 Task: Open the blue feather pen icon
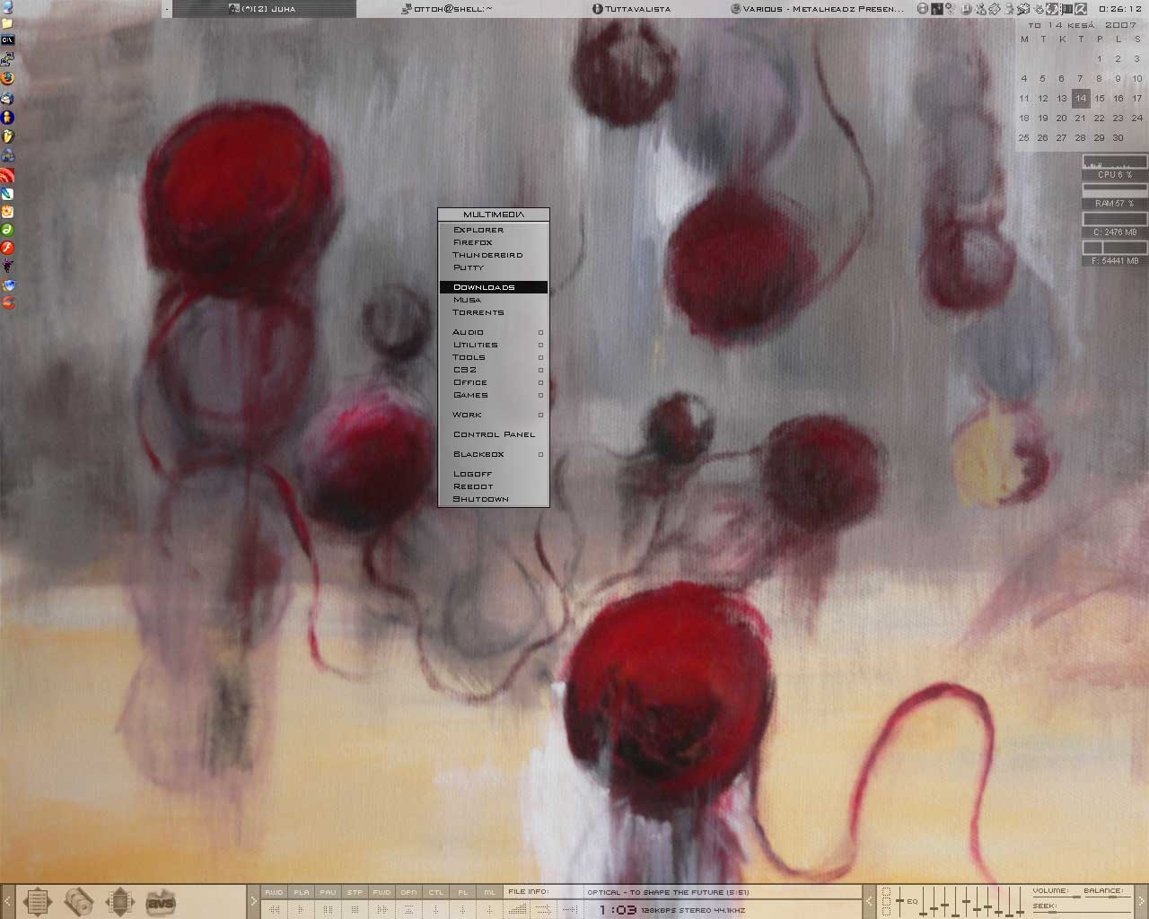coord(7,193)
